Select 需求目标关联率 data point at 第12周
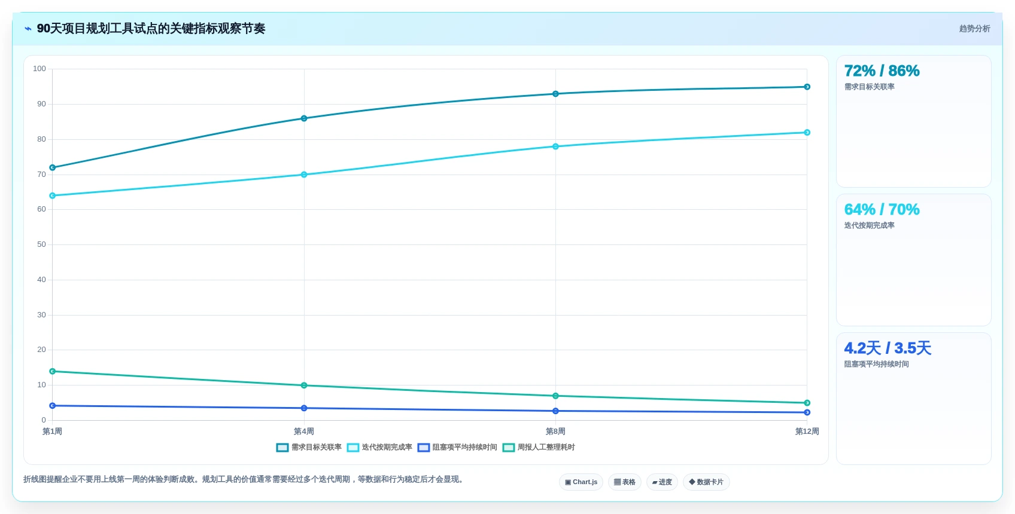The width and height of the screenshot is (1015, 514). [x=807, y=87]
